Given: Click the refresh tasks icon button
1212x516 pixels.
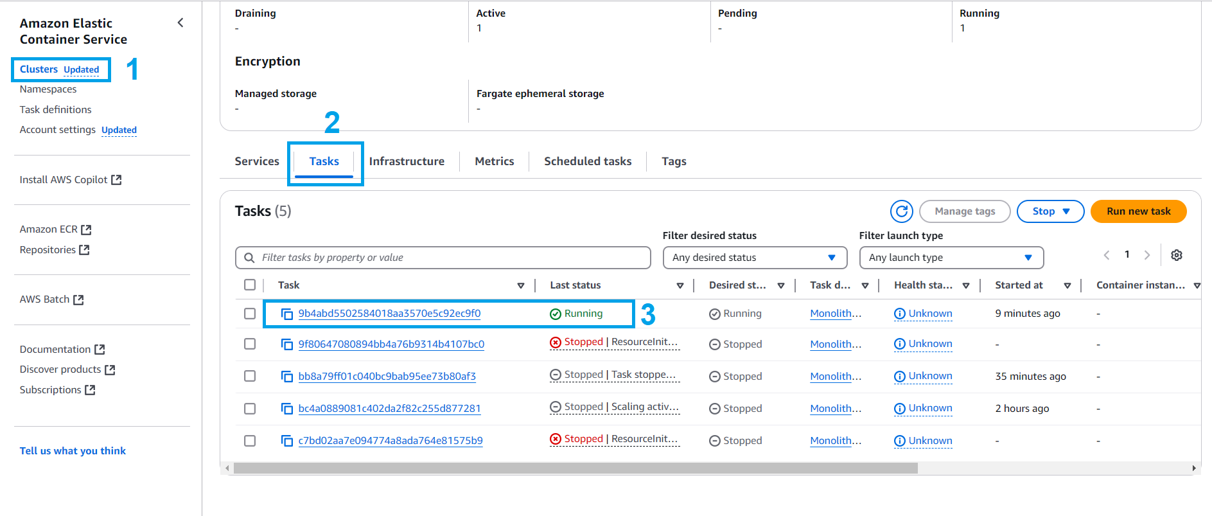Looking at the screenshot, I should 902,211.
